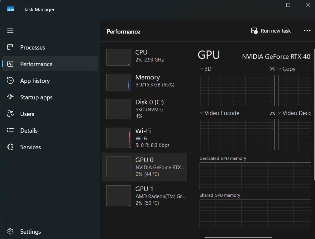Click the Startup apps gauge icon
Viewport: 315px width, 239px height.
point(10,97)
